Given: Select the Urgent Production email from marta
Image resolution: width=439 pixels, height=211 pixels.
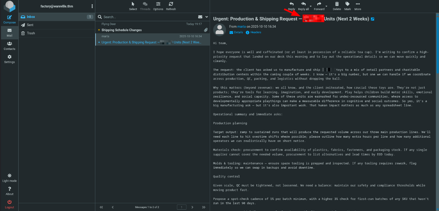Looking at the screenshot, I should (152, 39).
